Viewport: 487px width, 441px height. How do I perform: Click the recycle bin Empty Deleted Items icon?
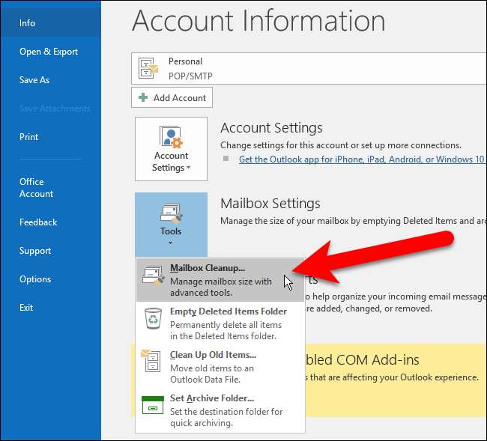153,318
